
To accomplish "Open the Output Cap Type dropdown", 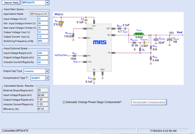I will click(x=47, y=71).
